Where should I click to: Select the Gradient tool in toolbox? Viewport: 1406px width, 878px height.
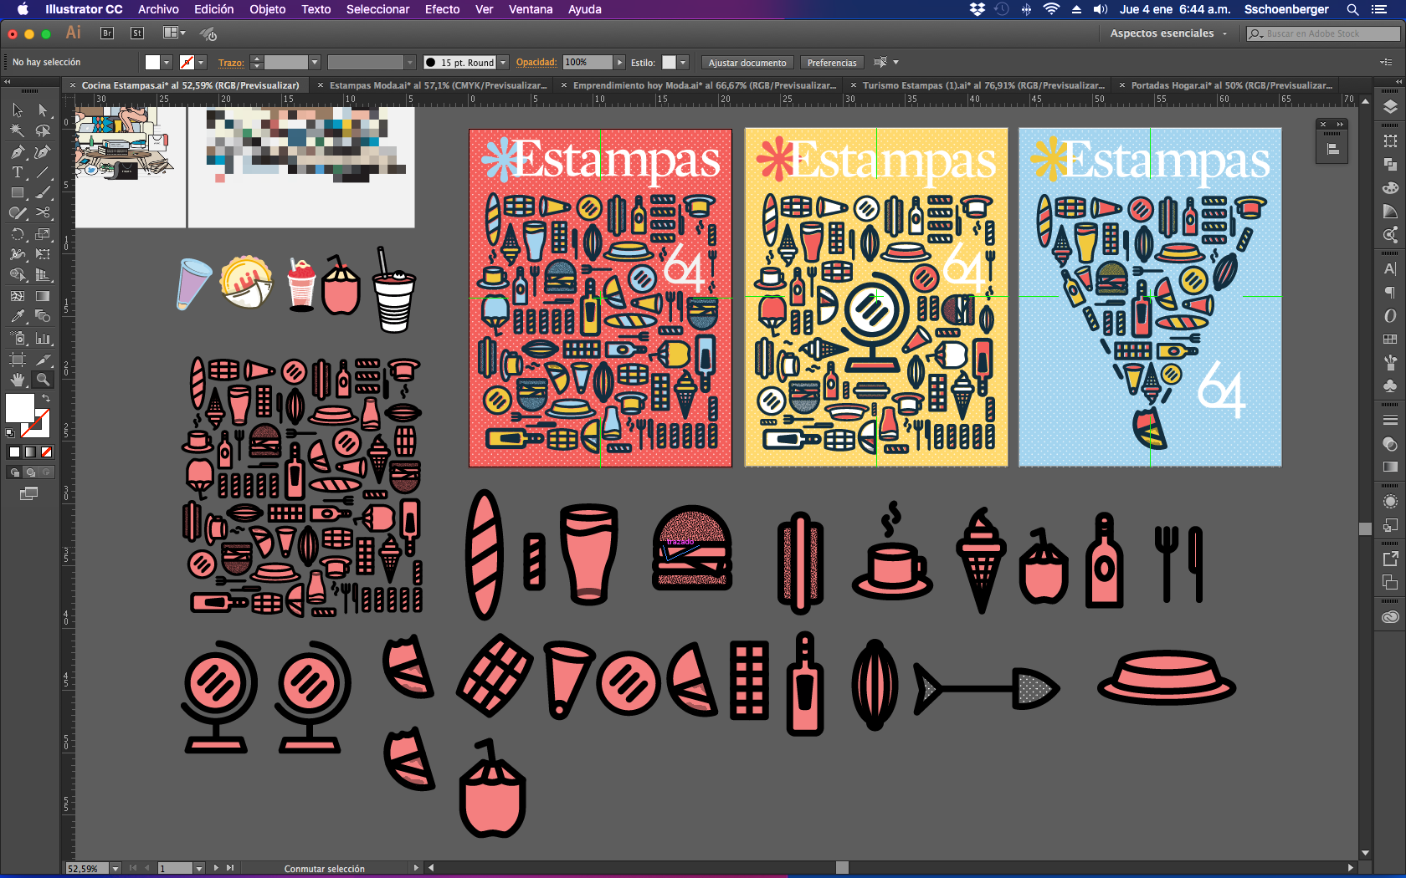[x=43, y=296]
